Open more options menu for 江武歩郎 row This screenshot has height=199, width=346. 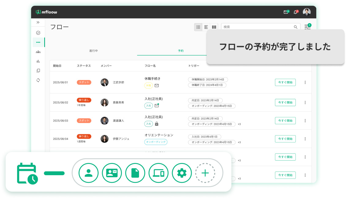[x=305, y=82]
